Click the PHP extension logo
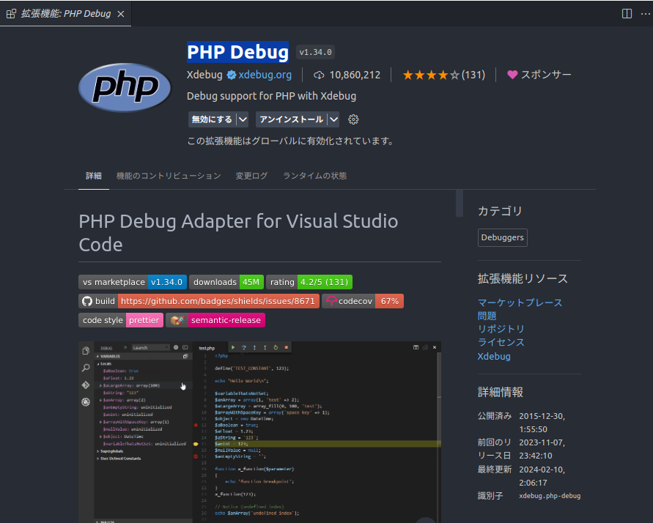 [125, 87]
